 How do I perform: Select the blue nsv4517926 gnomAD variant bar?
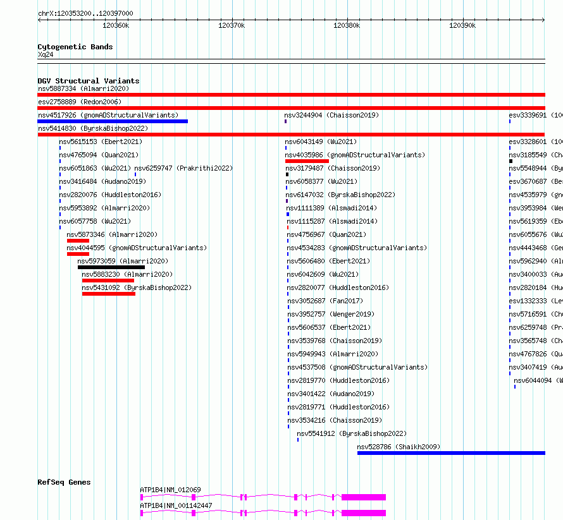point(113,121)
